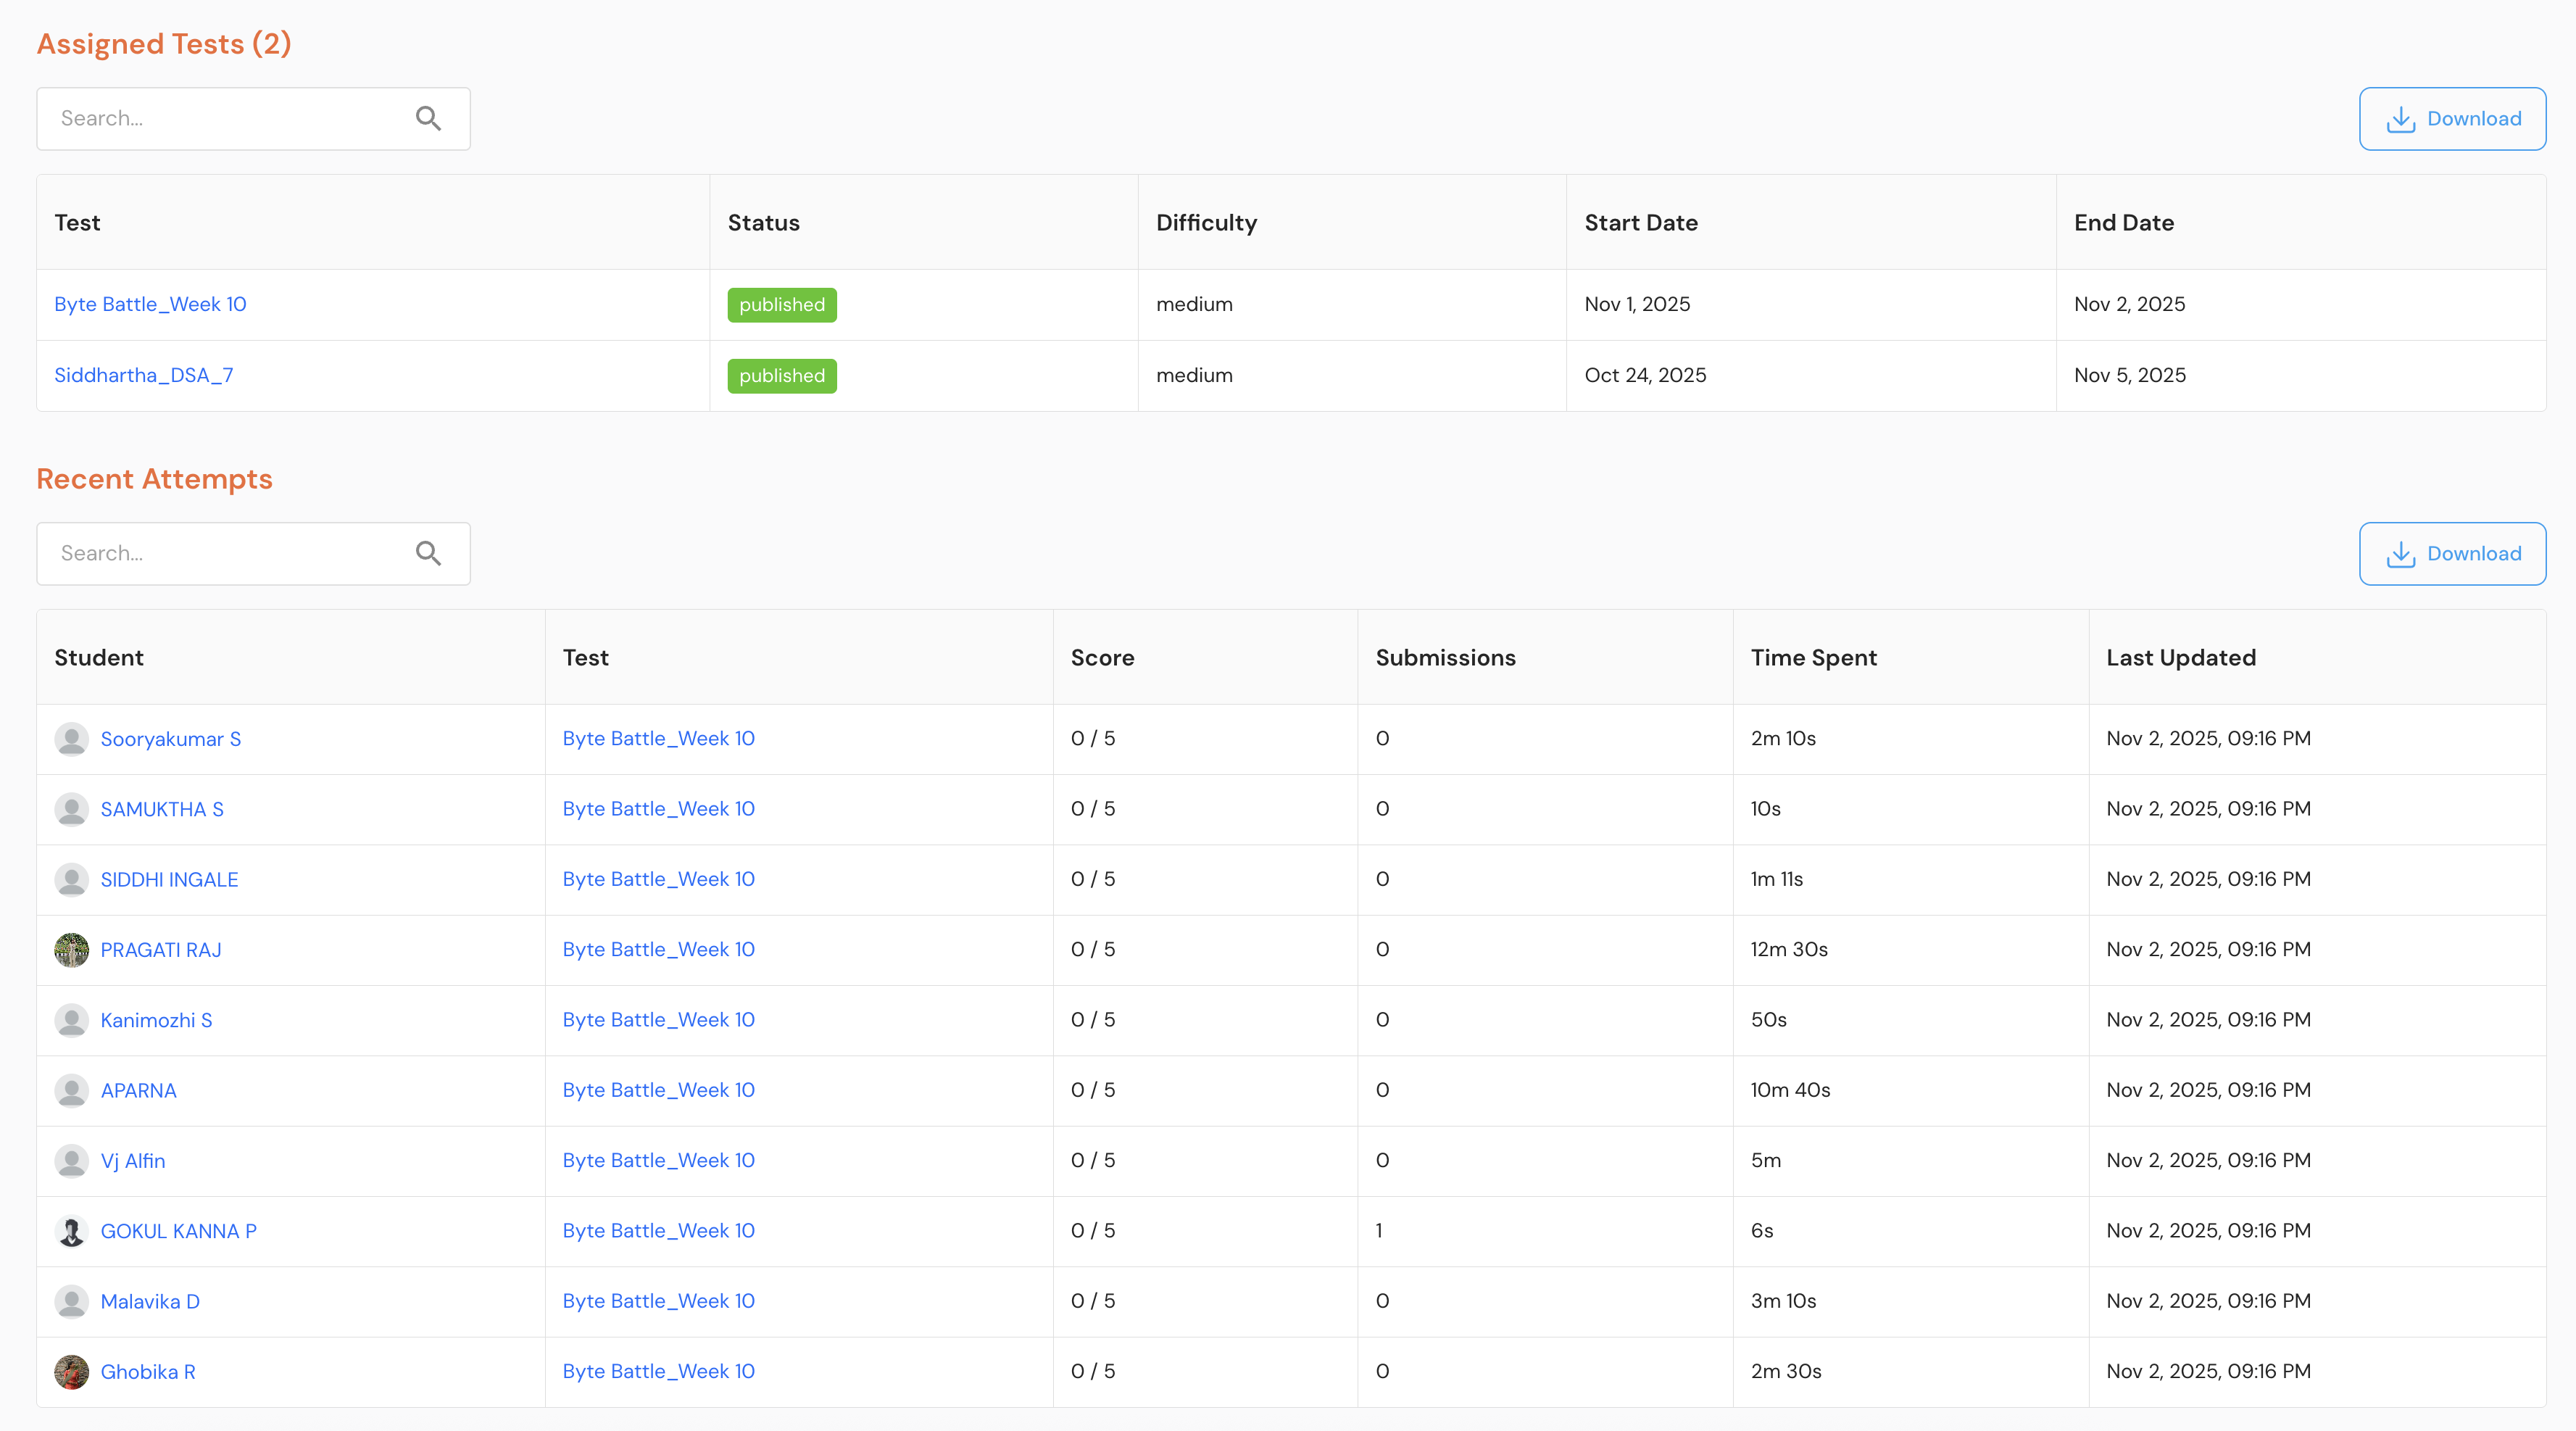The width and height of the screenshot is (2576, 1431).
Task: Type in the Assigned Tests search field
Action: point(225,119)
